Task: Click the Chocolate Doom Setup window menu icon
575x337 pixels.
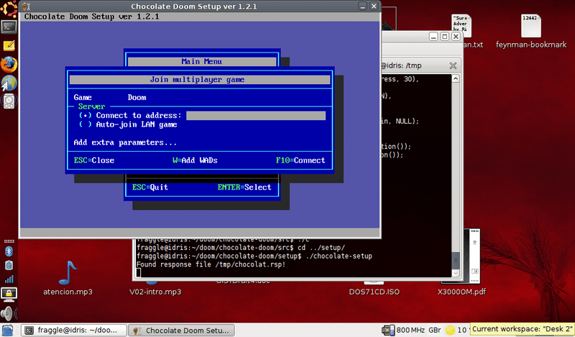Action: pos(26,6)
